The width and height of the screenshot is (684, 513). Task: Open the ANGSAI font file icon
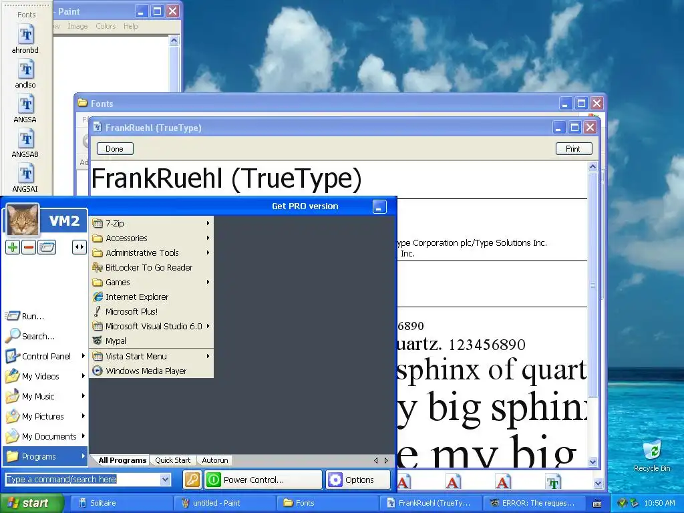pos(25,179)
